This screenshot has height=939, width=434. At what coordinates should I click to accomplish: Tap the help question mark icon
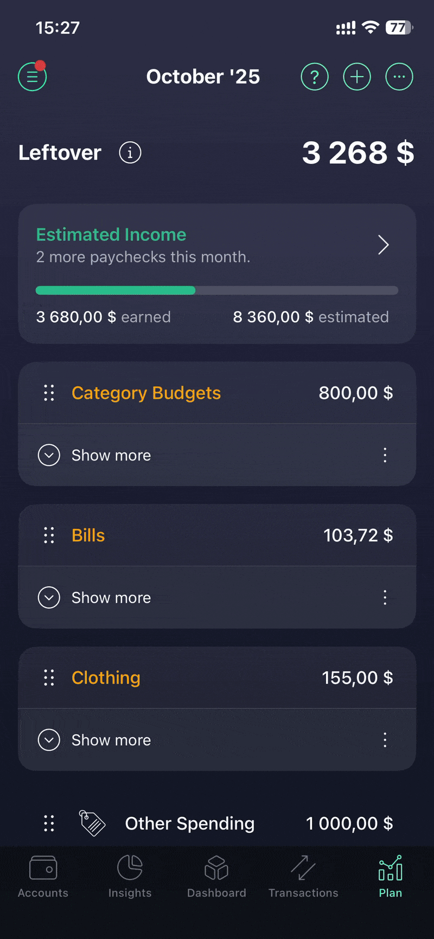coord(315,77)
